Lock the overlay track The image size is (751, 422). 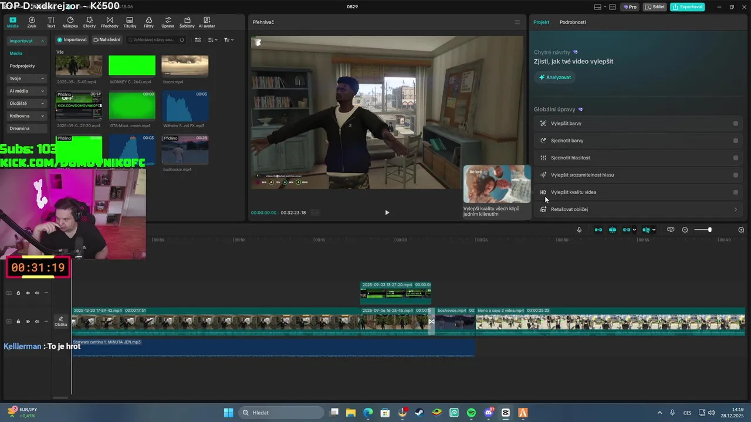click(x=18, y=293)
